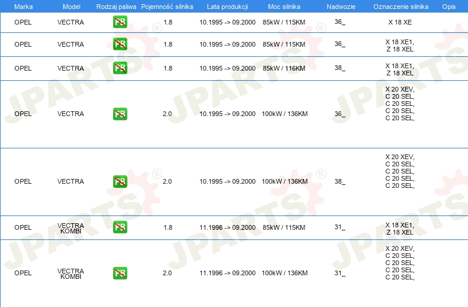Image resolution: width=468 pixels, height=307 pixels.
Task: Select body code 31_ in Kombi 2.0 row
Action: click(x=340, y=273)
